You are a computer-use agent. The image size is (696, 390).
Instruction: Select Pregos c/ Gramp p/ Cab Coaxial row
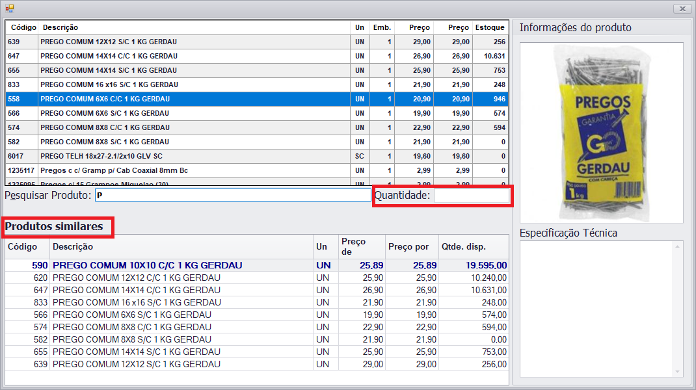pos(256,170)
